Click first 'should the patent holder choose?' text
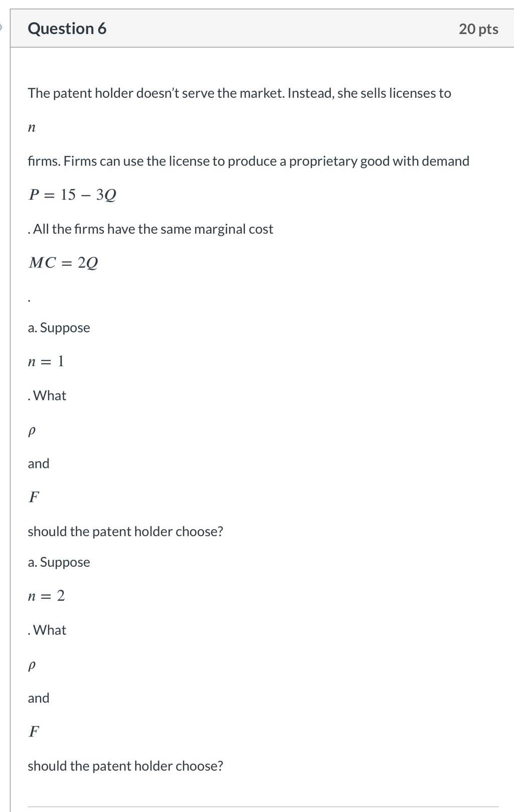This screenshot has height=812, width=514. [x=125, y=532]
